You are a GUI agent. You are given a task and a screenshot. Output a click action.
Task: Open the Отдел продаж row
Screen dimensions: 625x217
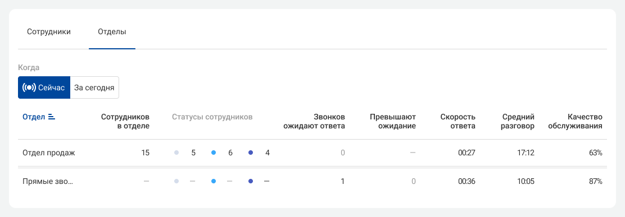[x=312, y=153]
